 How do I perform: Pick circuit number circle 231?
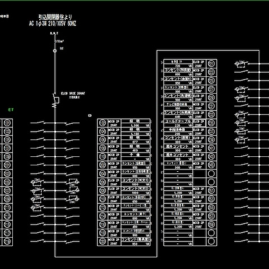(211, 106)
